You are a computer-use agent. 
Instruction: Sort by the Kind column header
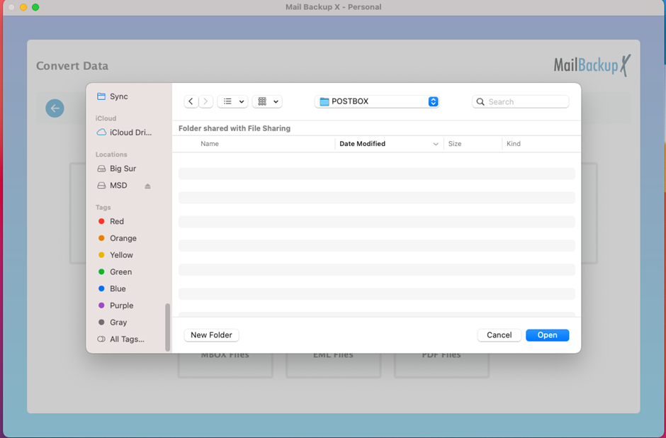[x=513, y=144]
